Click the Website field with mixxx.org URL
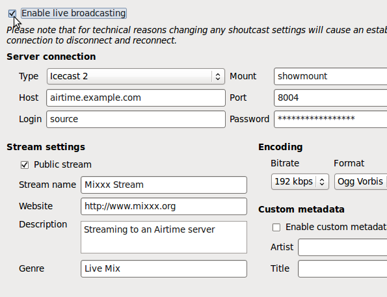387x297 pixels. tap(164, 207)
